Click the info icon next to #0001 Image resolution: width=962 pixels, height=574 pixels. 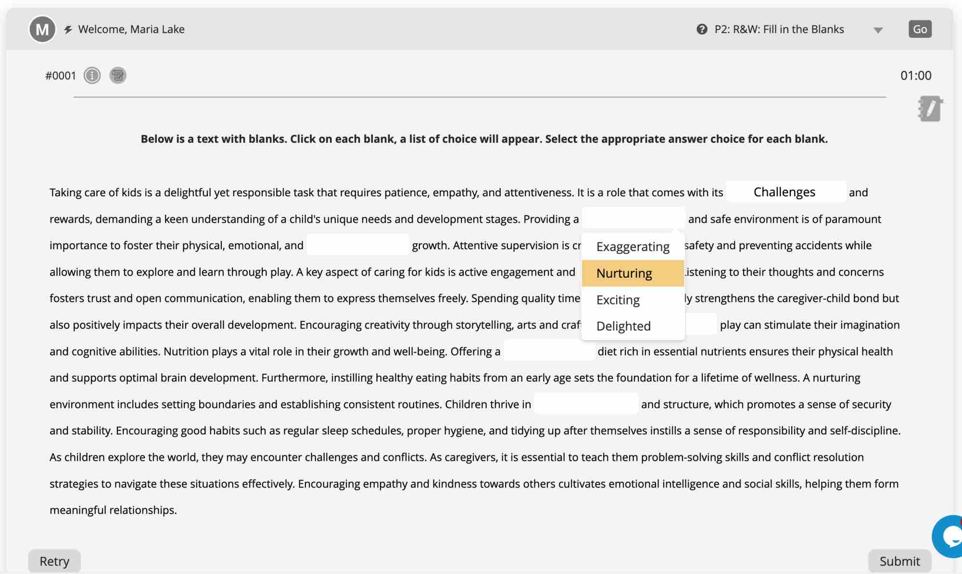click(x=91, y=75)
